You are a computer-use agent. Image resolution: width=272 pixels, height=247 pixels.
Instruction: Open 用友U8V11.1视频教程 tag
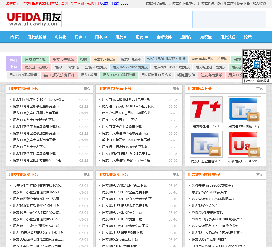tap(119, 75)
